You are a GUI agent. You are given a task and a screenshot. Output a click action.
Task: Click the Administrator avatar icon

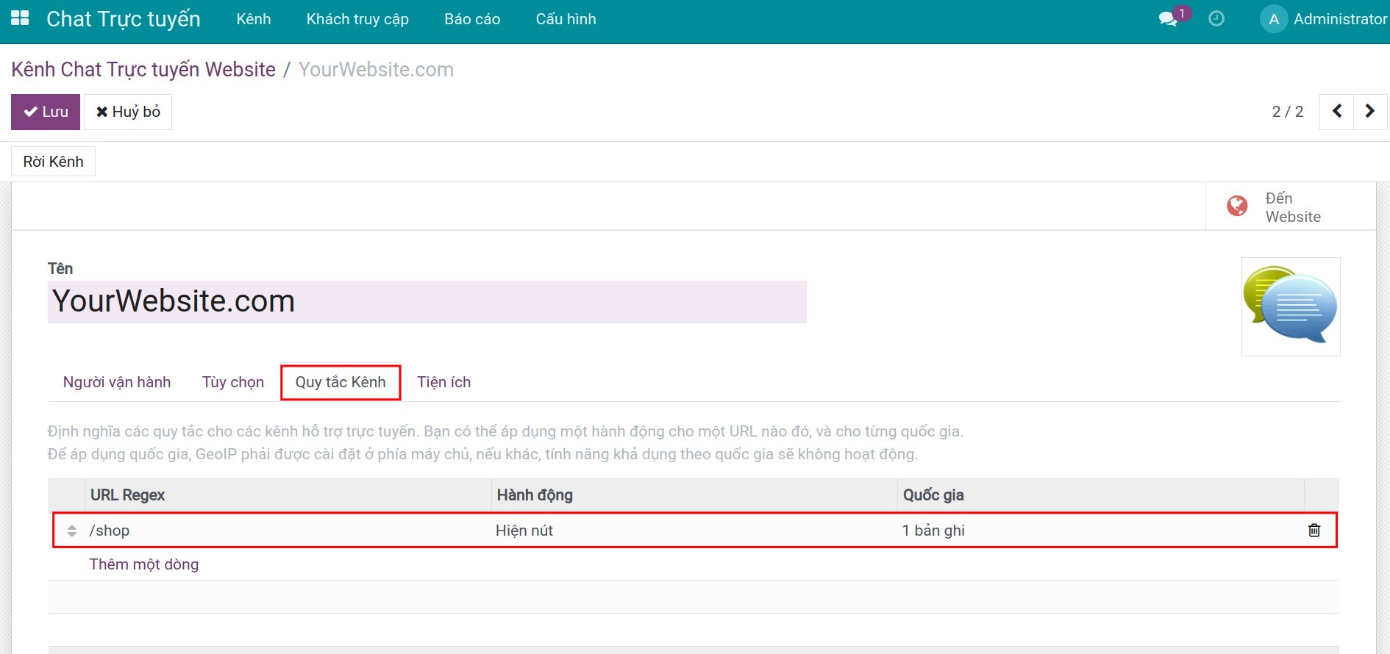tap(1274, 19)
